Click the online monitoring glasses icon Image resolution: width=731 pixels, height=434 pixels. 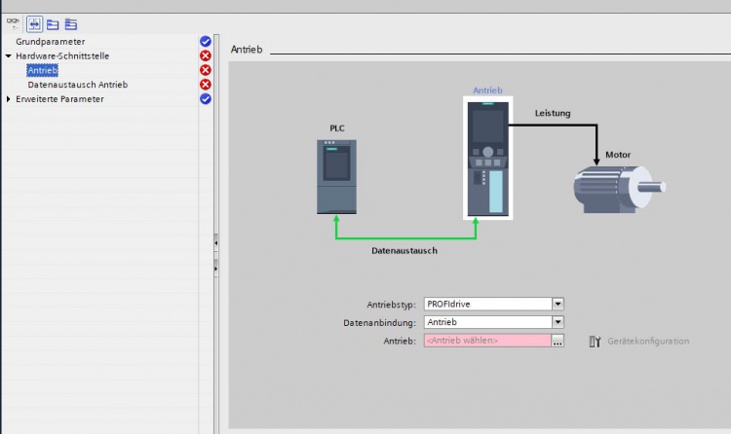point(14,22)
